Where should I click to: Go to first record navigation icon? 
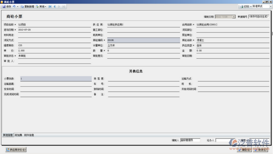[50, 6]
